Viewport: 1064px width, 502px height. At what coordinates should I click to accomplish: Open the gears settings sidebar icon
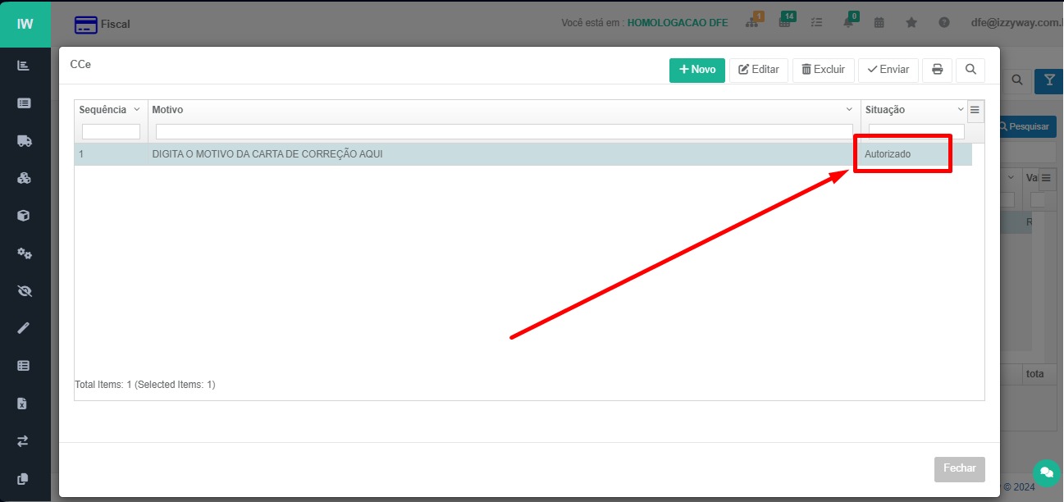24,253
